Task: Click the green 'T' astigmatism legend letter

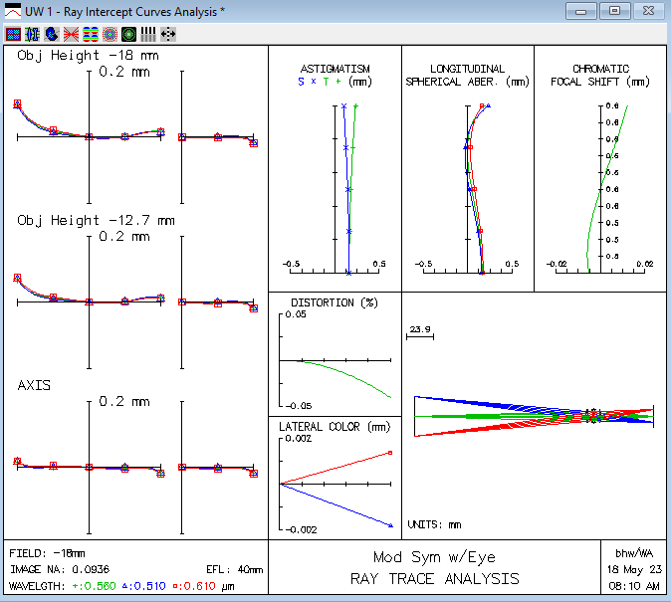Action: (x=327, y=82)
